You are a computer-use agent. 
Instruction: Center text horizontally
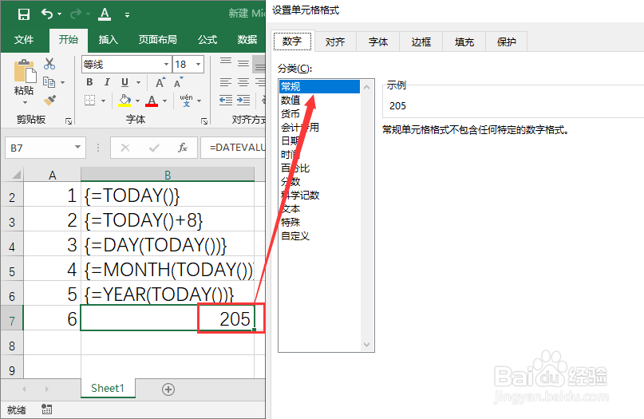point(243,82)
